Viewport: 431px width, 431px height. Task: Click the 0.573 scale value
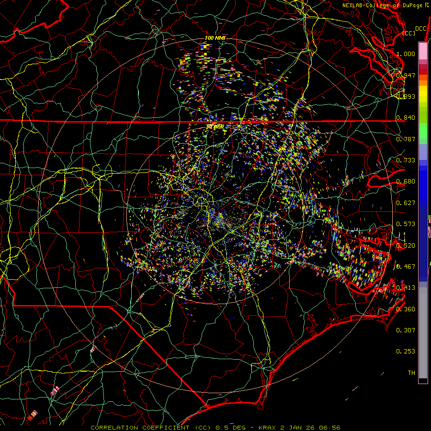click(406, 224)
